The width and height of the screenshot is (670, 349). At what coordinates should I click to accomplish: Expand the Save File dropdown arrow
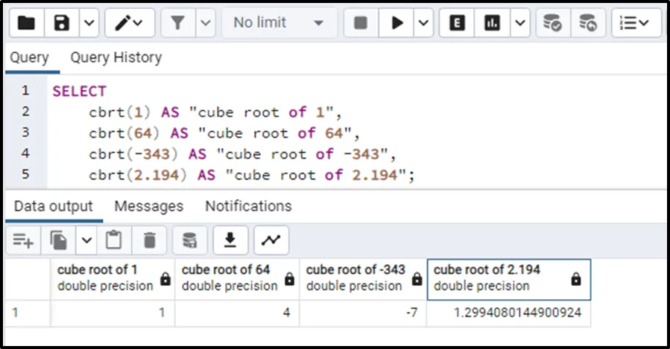(88, 23)
